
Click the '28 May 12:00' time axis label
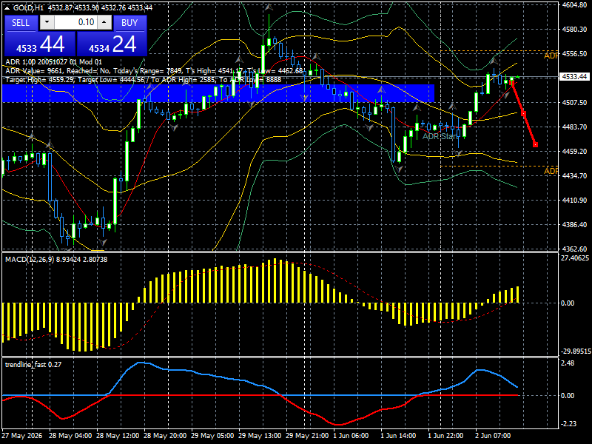coord(118,435)
